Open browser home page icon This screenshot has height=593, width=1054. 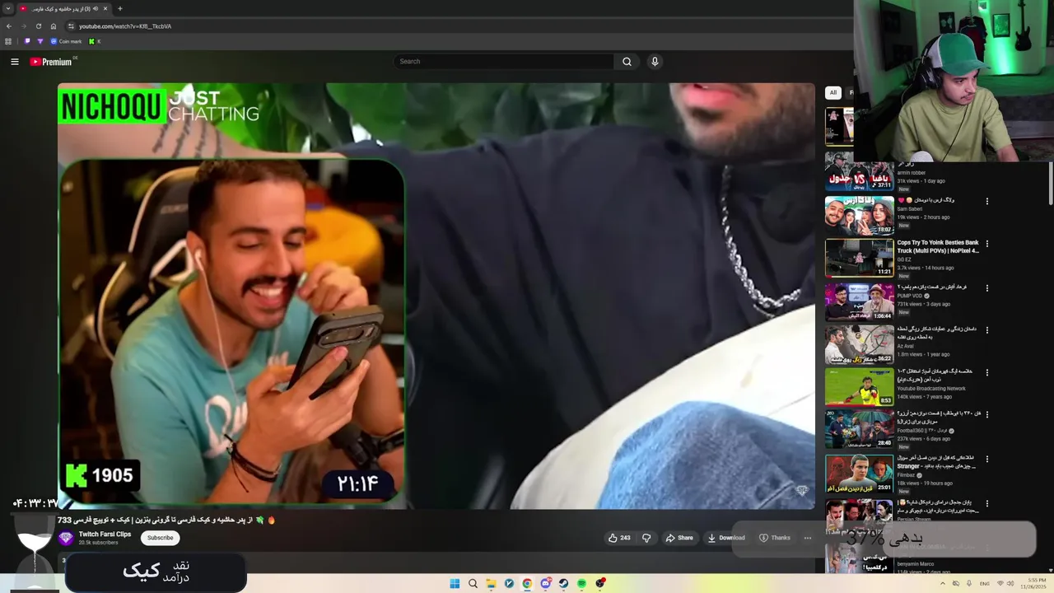(54, 26)
